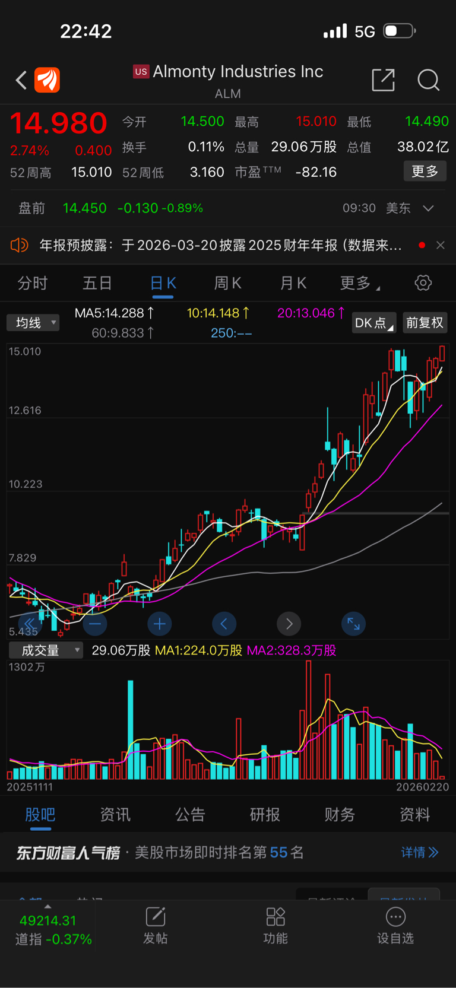This screenshot has height=988, width=456.
Task: Open the 资料 company profile tab
Action: (414, 815)
